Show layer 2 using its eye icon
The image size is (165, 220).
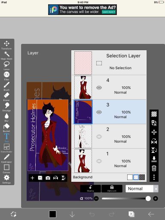[x=99, y=137]
